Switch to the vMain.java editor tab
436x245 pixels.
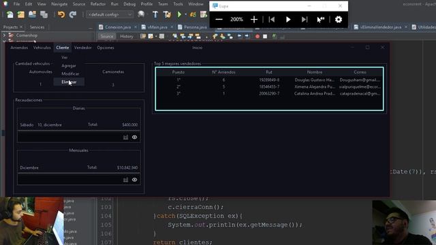(x=157, y=27)
